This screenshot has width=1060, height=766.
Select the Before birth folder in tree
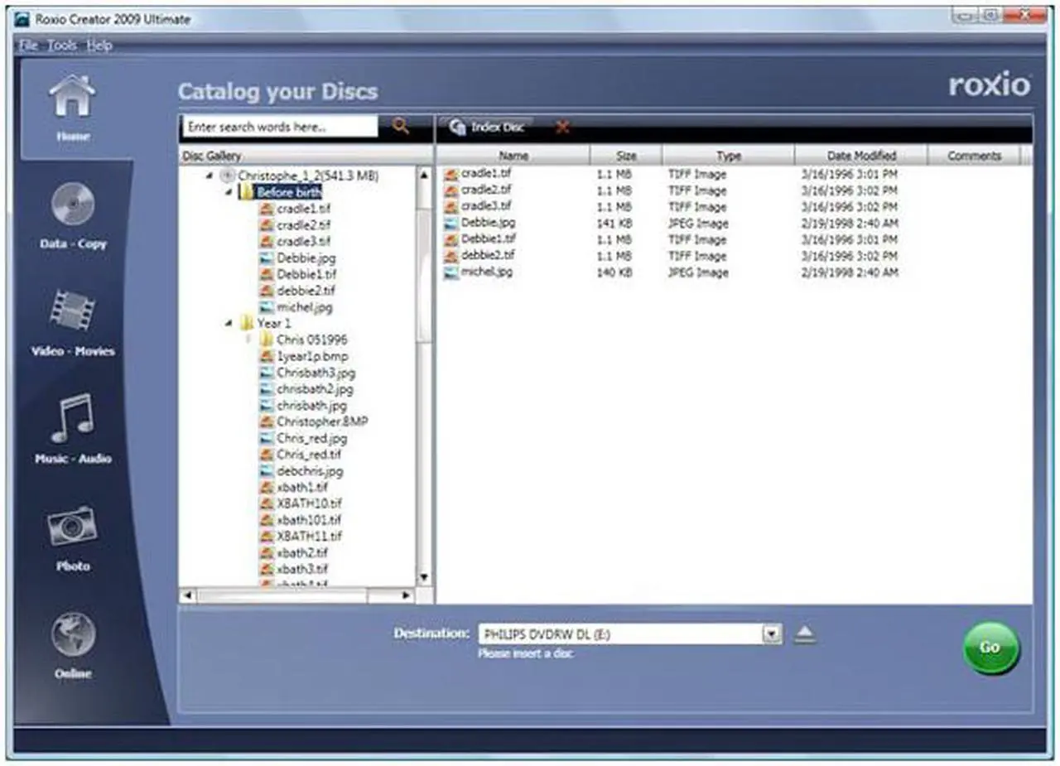pos(287,192)
